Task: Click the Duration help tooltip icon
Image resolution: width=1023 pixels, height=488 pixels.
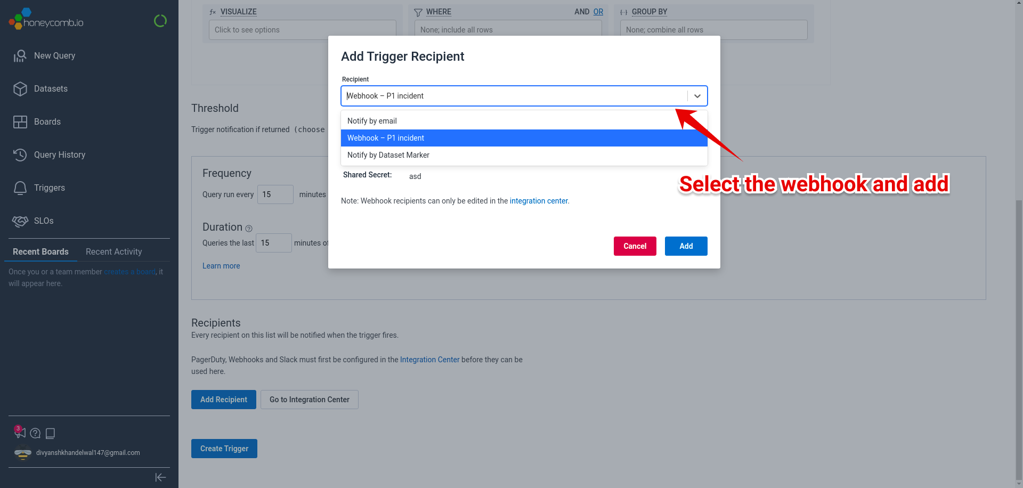Action: click(x=249, y=229)
